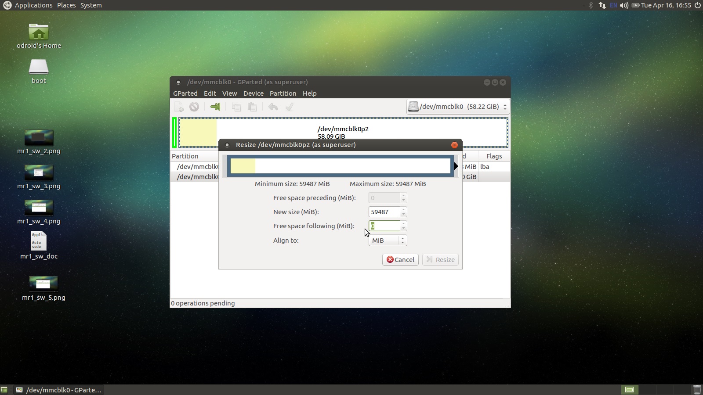Click the Resize button
This screenshot has width=703, height=395.
[440, 260]
